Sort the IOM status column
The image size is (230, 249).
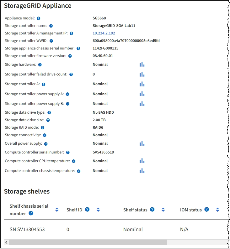[x=217, y=210]
